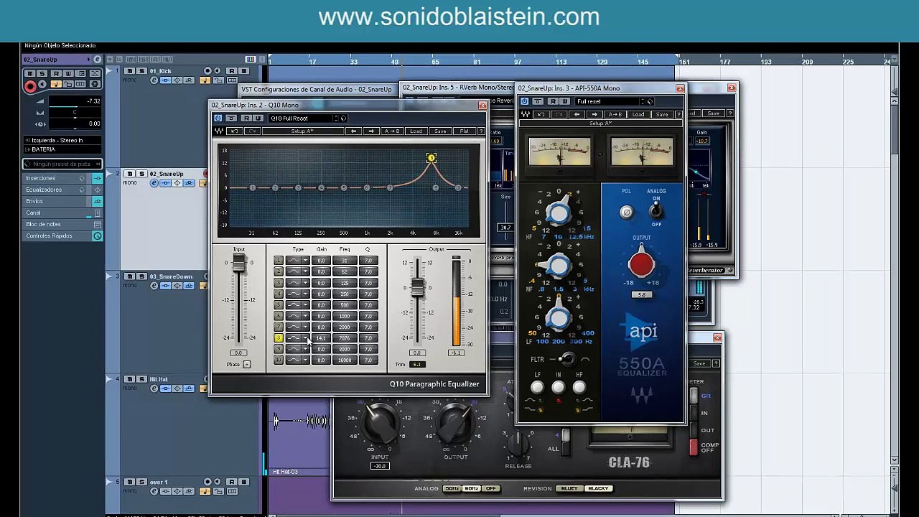919x517 pixels.
Task: Mute the Hit Hat track
Action: point(130,379)
